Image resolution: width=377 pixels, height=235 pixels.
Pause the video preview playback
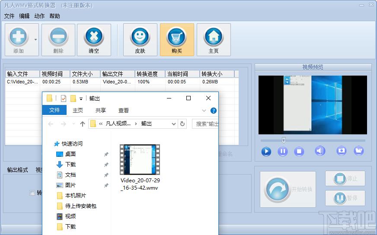click(x=282, y=151)
